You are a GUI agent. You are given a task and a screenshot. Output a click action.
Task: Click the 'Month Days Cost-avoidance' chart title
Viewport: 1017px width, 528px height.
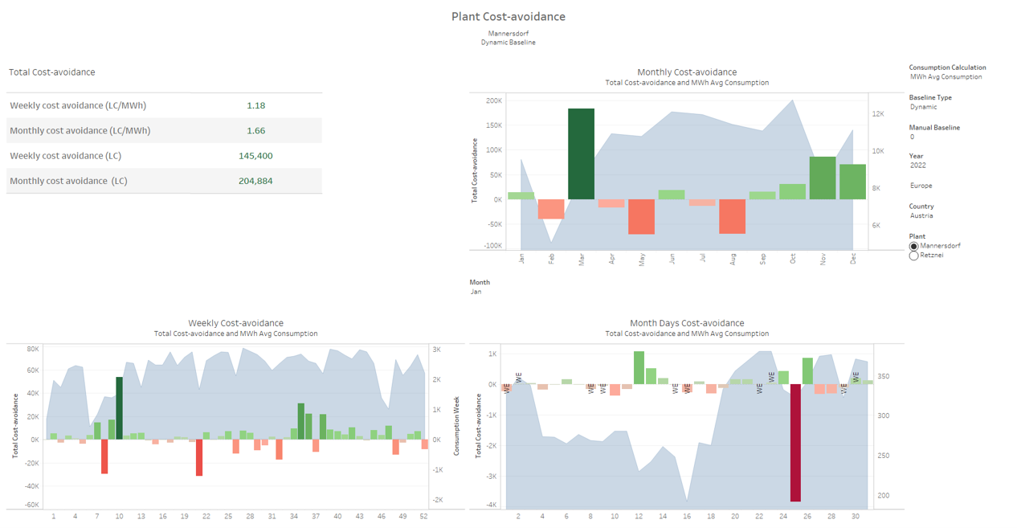click(687, 323)
